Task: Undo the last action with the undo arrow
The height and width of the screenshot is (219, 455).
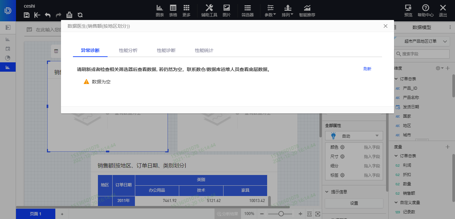Action: (47, 15)
